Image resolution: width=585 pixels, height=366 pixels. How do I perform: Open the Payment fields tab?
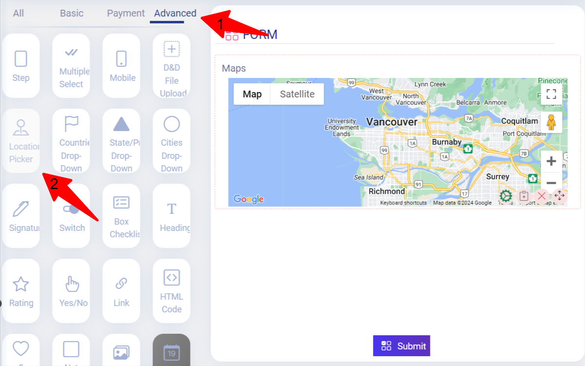pyautogui.click(x=125, y=13)
